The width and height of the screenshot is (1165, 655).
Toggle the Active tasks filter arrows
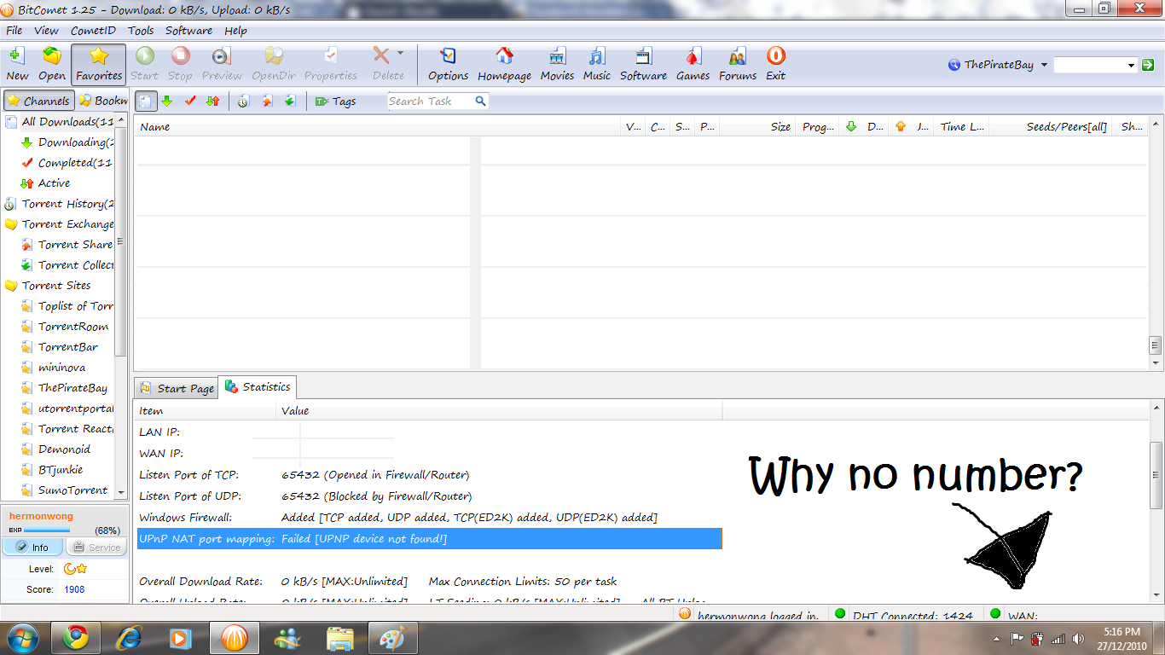(x=213, y=101)
